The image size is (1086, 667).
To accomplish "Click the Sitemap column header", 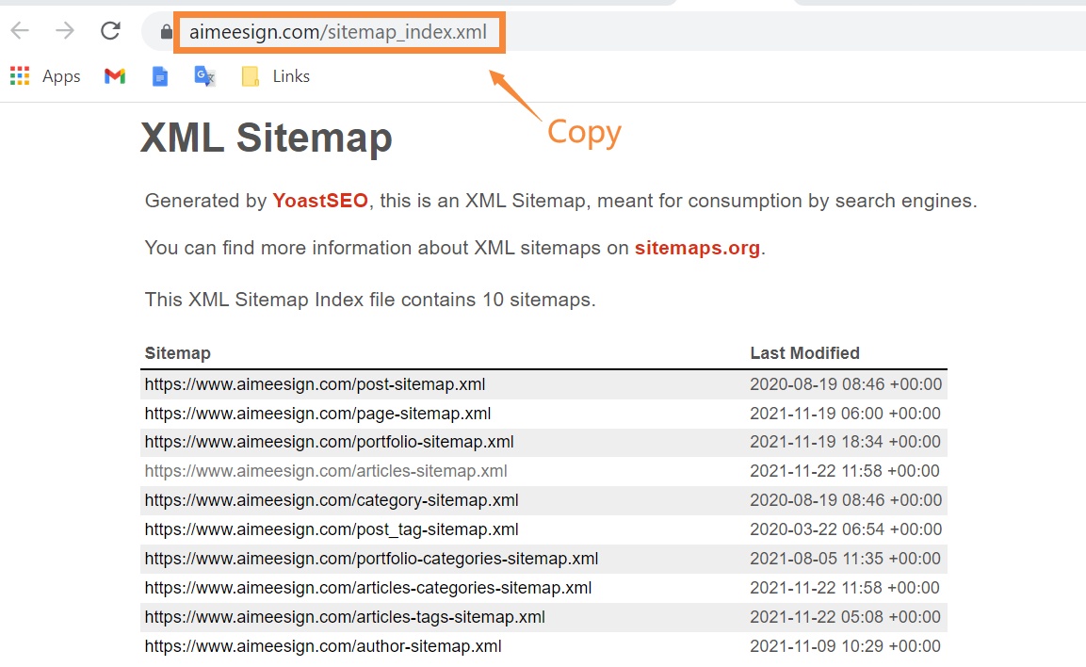I will (177, 353).
